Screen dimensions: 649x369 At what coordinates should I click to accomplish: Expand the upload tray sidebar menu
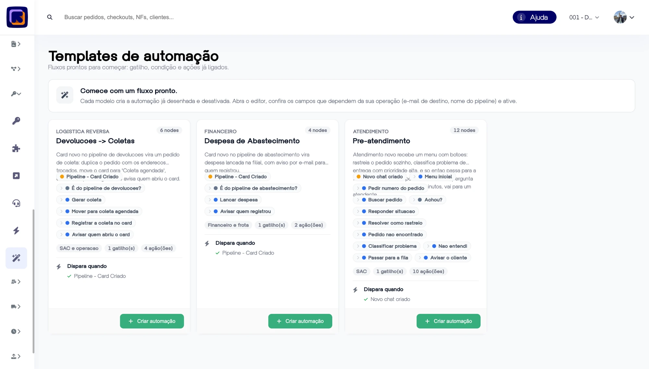point(16,356)
